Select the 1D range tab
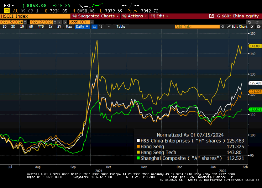The image size is (262, 188). (x=5, y=27)
